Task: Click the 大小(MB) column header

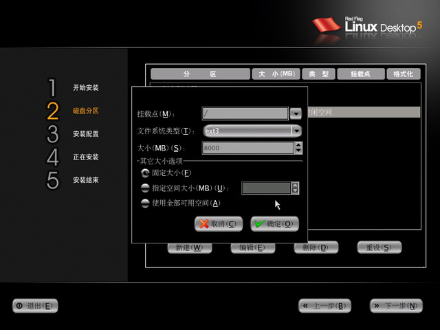Action: pos(276,74)
